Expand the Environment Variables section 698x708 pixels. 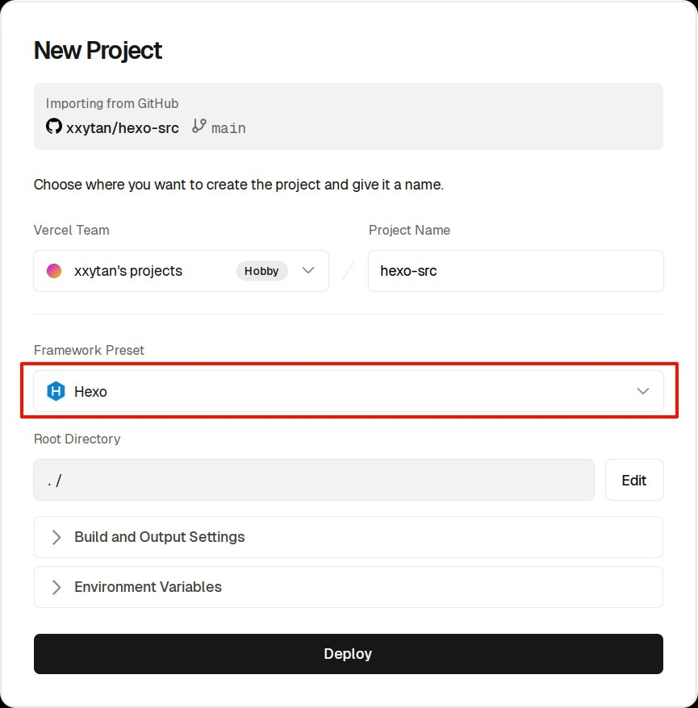tap(148, 587)
